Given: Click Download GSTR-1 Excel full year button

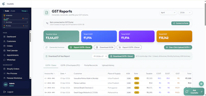Looking at the screenshot, I should 121,56.
